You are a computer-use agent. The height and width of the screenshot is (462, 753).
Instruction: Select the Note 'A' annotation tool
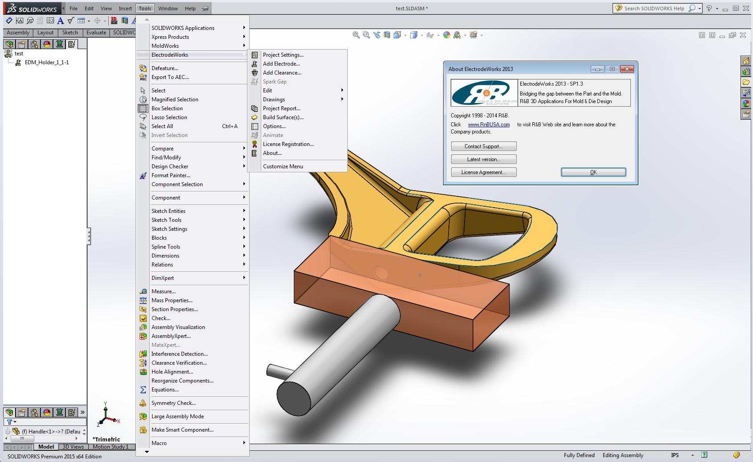60,21
